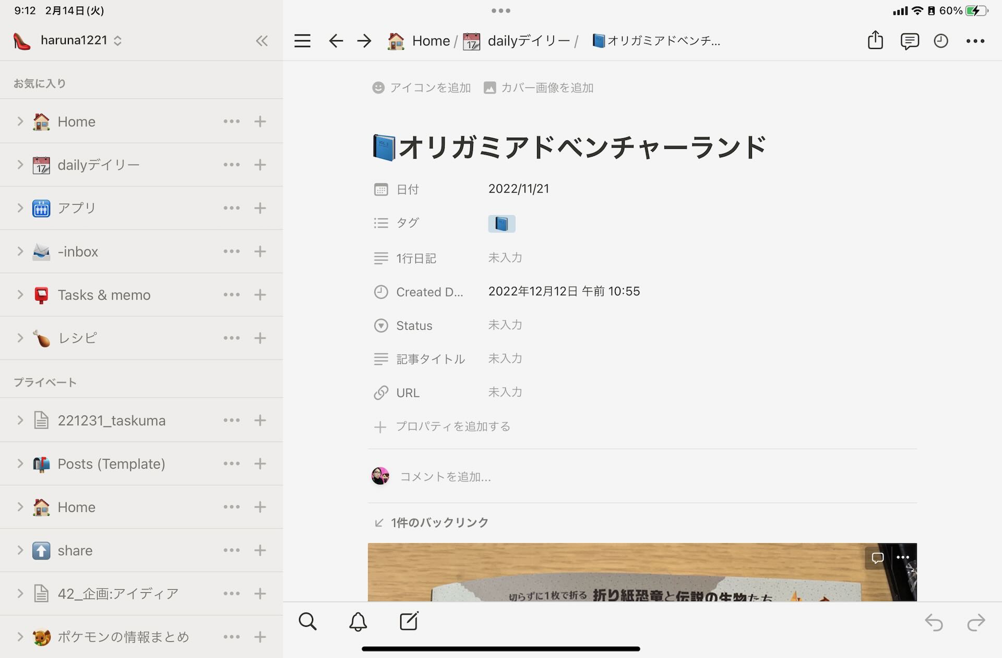This screenshot has height=658, width=1002.
Task: Expand the Posts (Template) page
Action: pyautogui.click(x=20, y=463)
